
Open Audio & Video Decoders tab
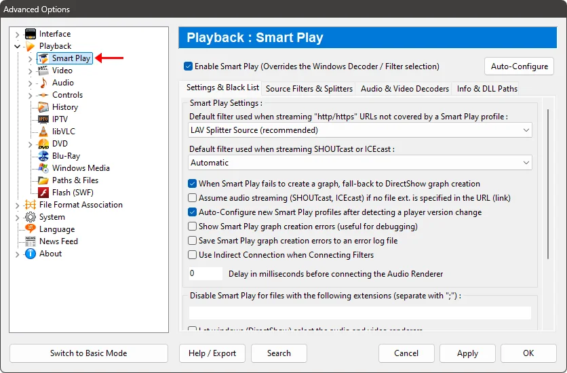(x=405, y=89)
